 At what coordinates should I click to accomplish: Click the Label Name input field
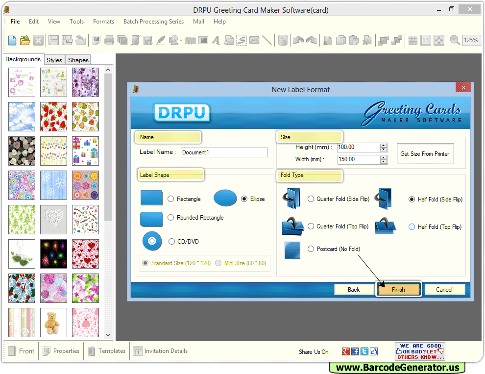(x=224, y=152)
